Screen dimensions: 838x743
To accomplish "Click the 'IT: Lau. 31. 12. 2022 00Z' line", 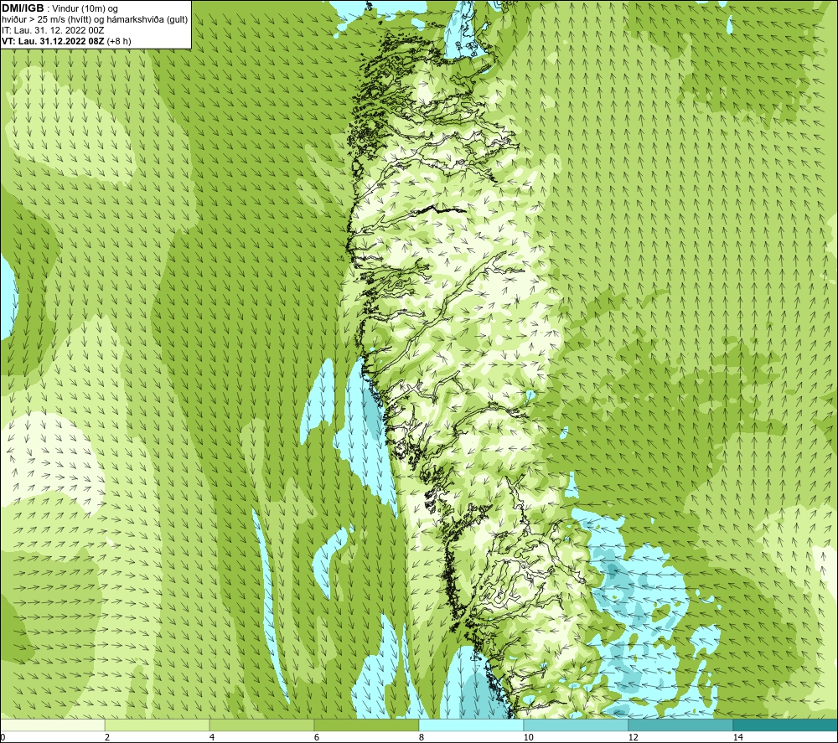I will coord(53,30).
